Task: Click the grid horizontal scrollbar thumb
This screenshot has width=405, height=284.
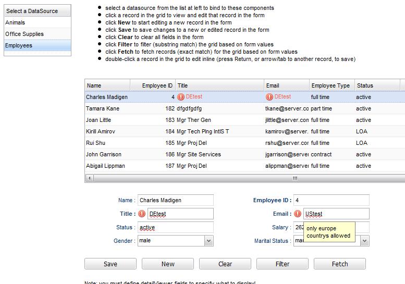Action: pos(294,178)
